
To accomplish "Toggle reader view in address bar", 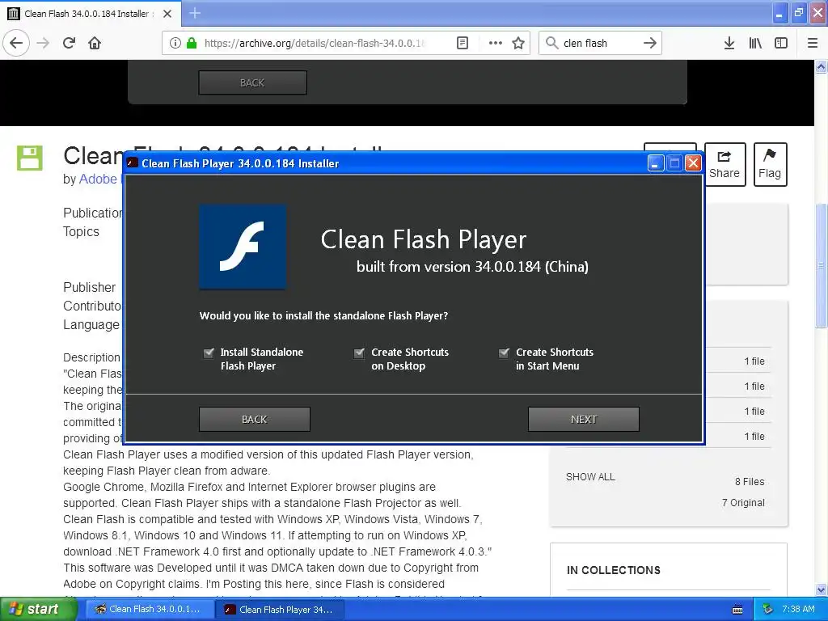I will tap(462, 43).
